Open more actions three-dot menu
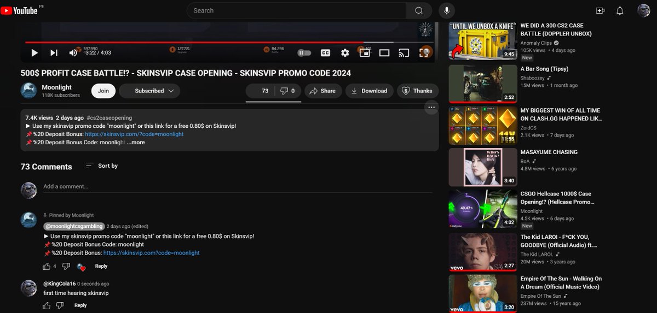This screenshot has width=657, height=313. pos(431,108)
